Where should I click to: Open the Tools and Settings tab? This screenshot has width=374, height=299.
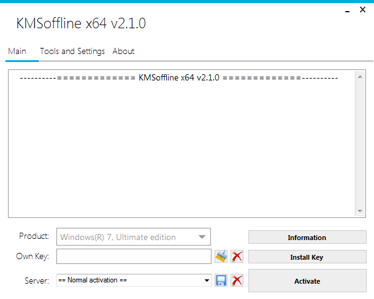point(72,52)
